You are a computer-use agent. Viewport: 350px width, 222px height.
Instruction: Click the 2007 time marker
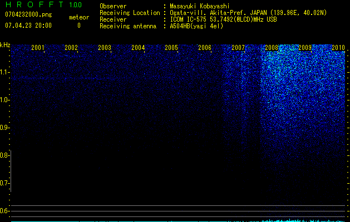(x=238, y=47)
